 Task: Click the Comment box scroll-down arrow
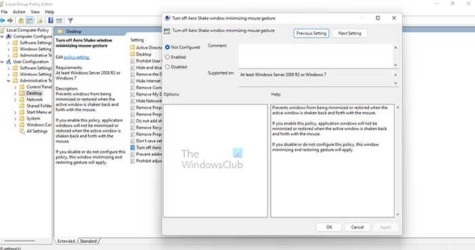[396, 65]
